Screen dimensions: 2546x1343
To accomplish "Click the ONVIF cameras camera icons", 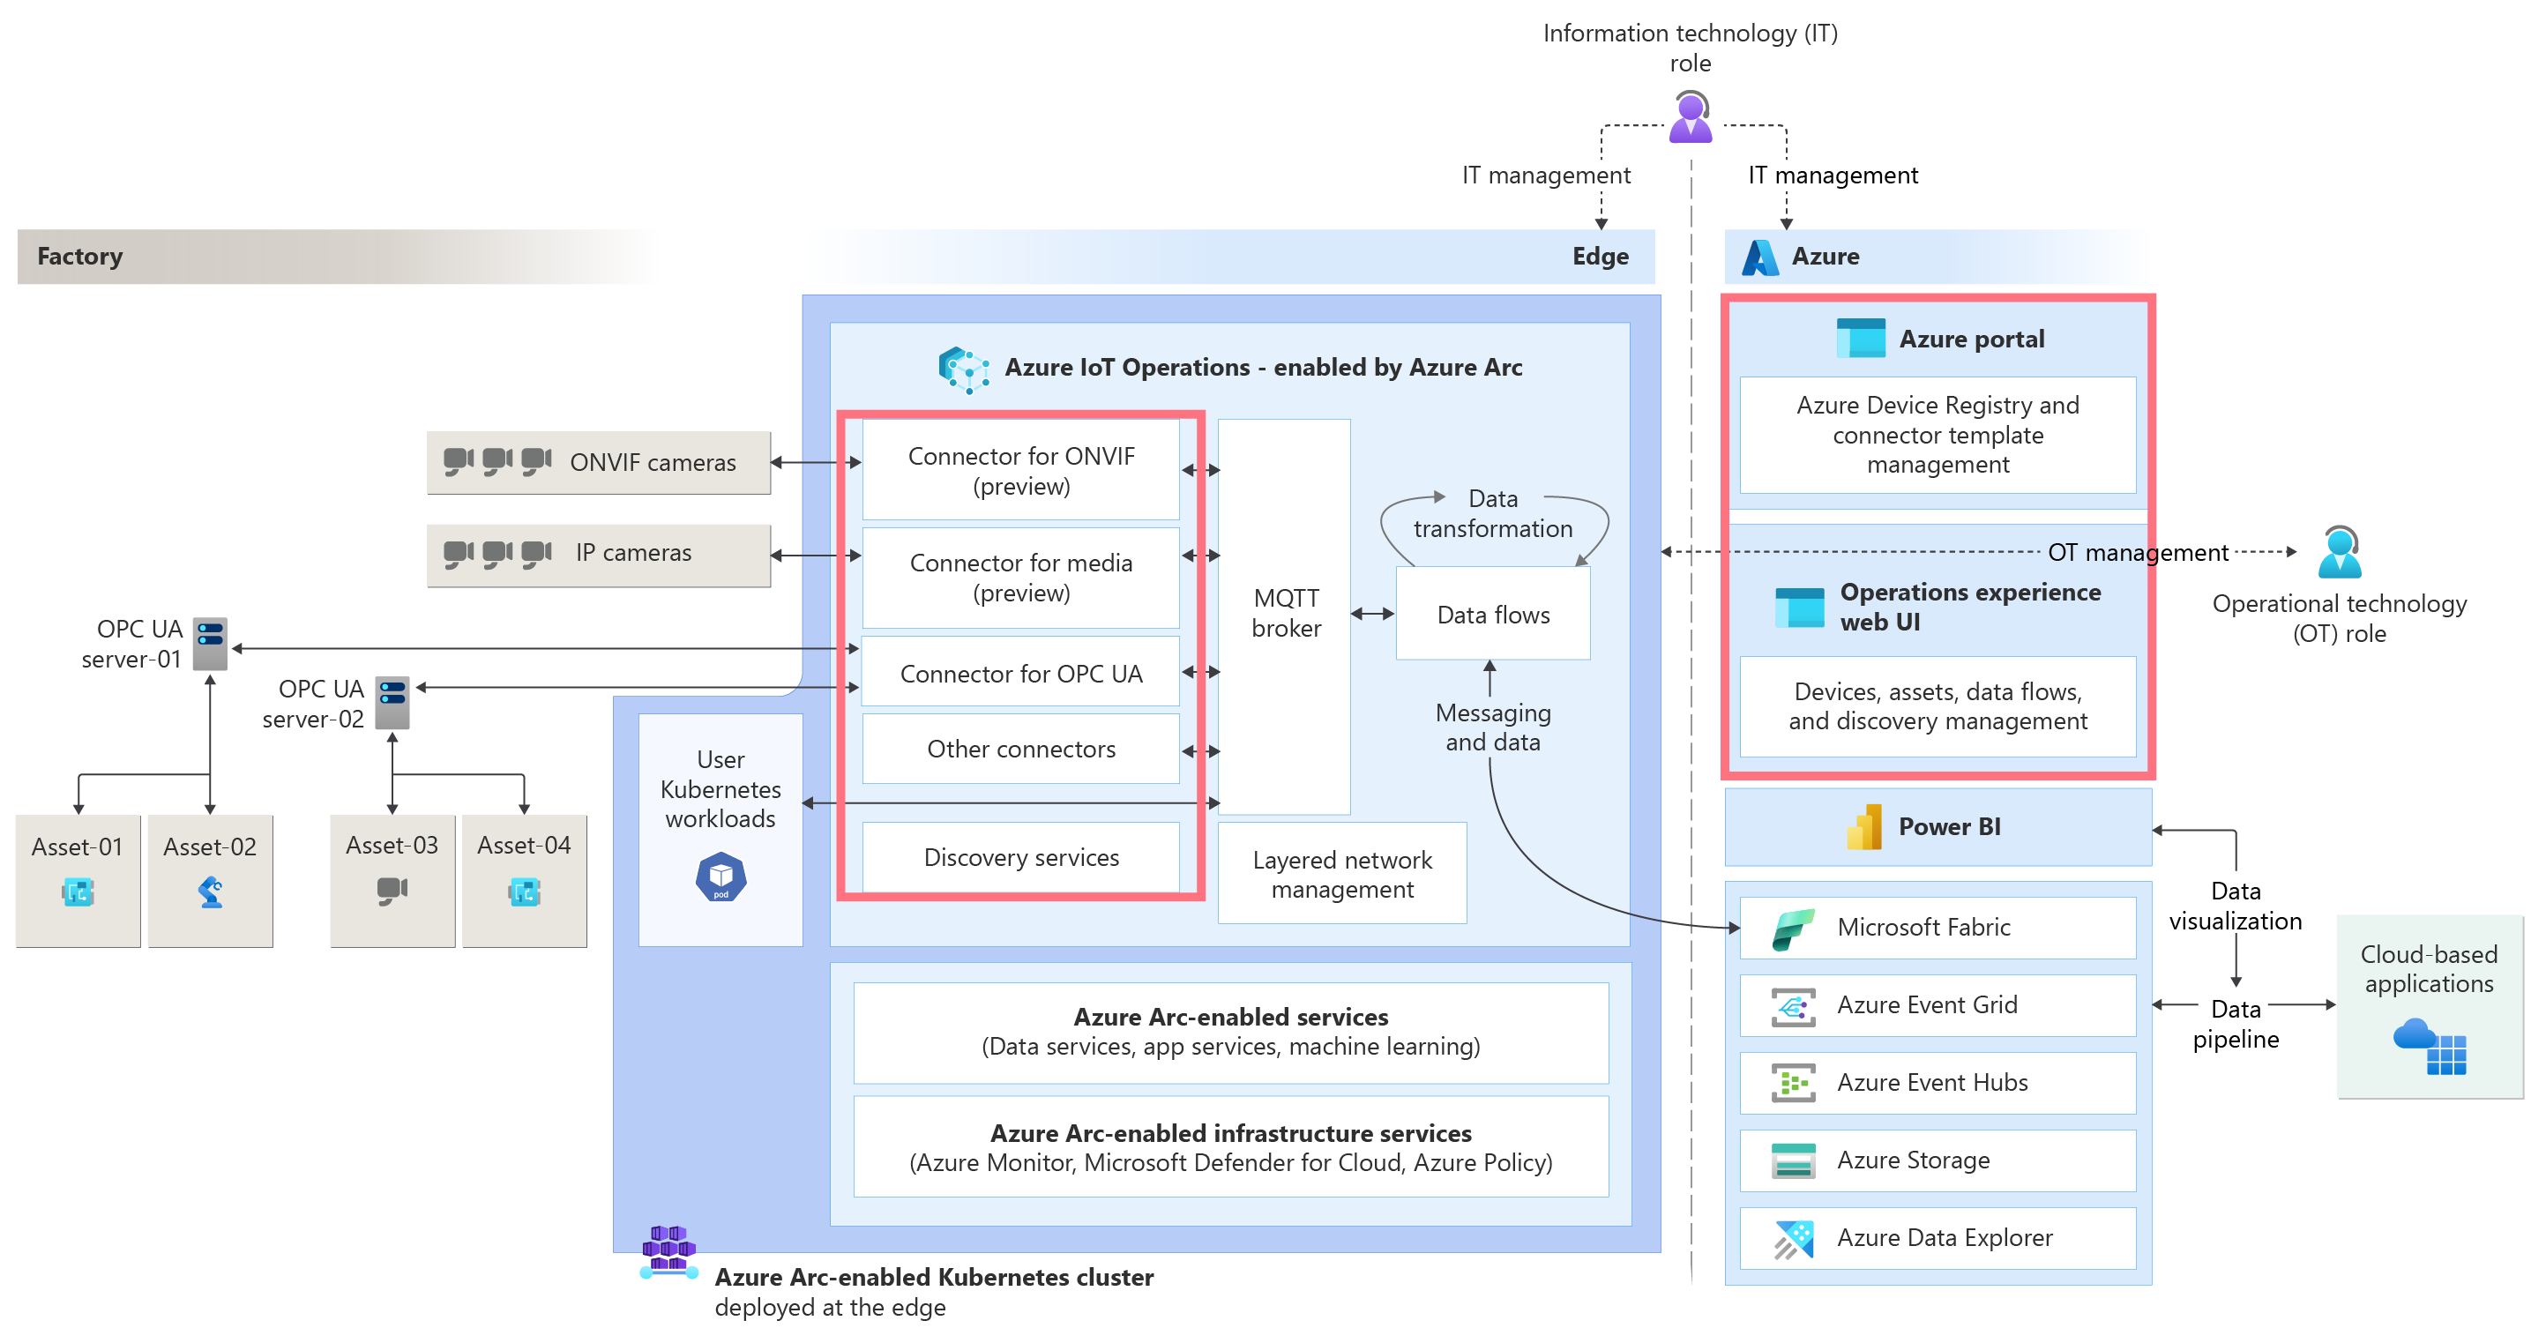I will pos(497,462).
